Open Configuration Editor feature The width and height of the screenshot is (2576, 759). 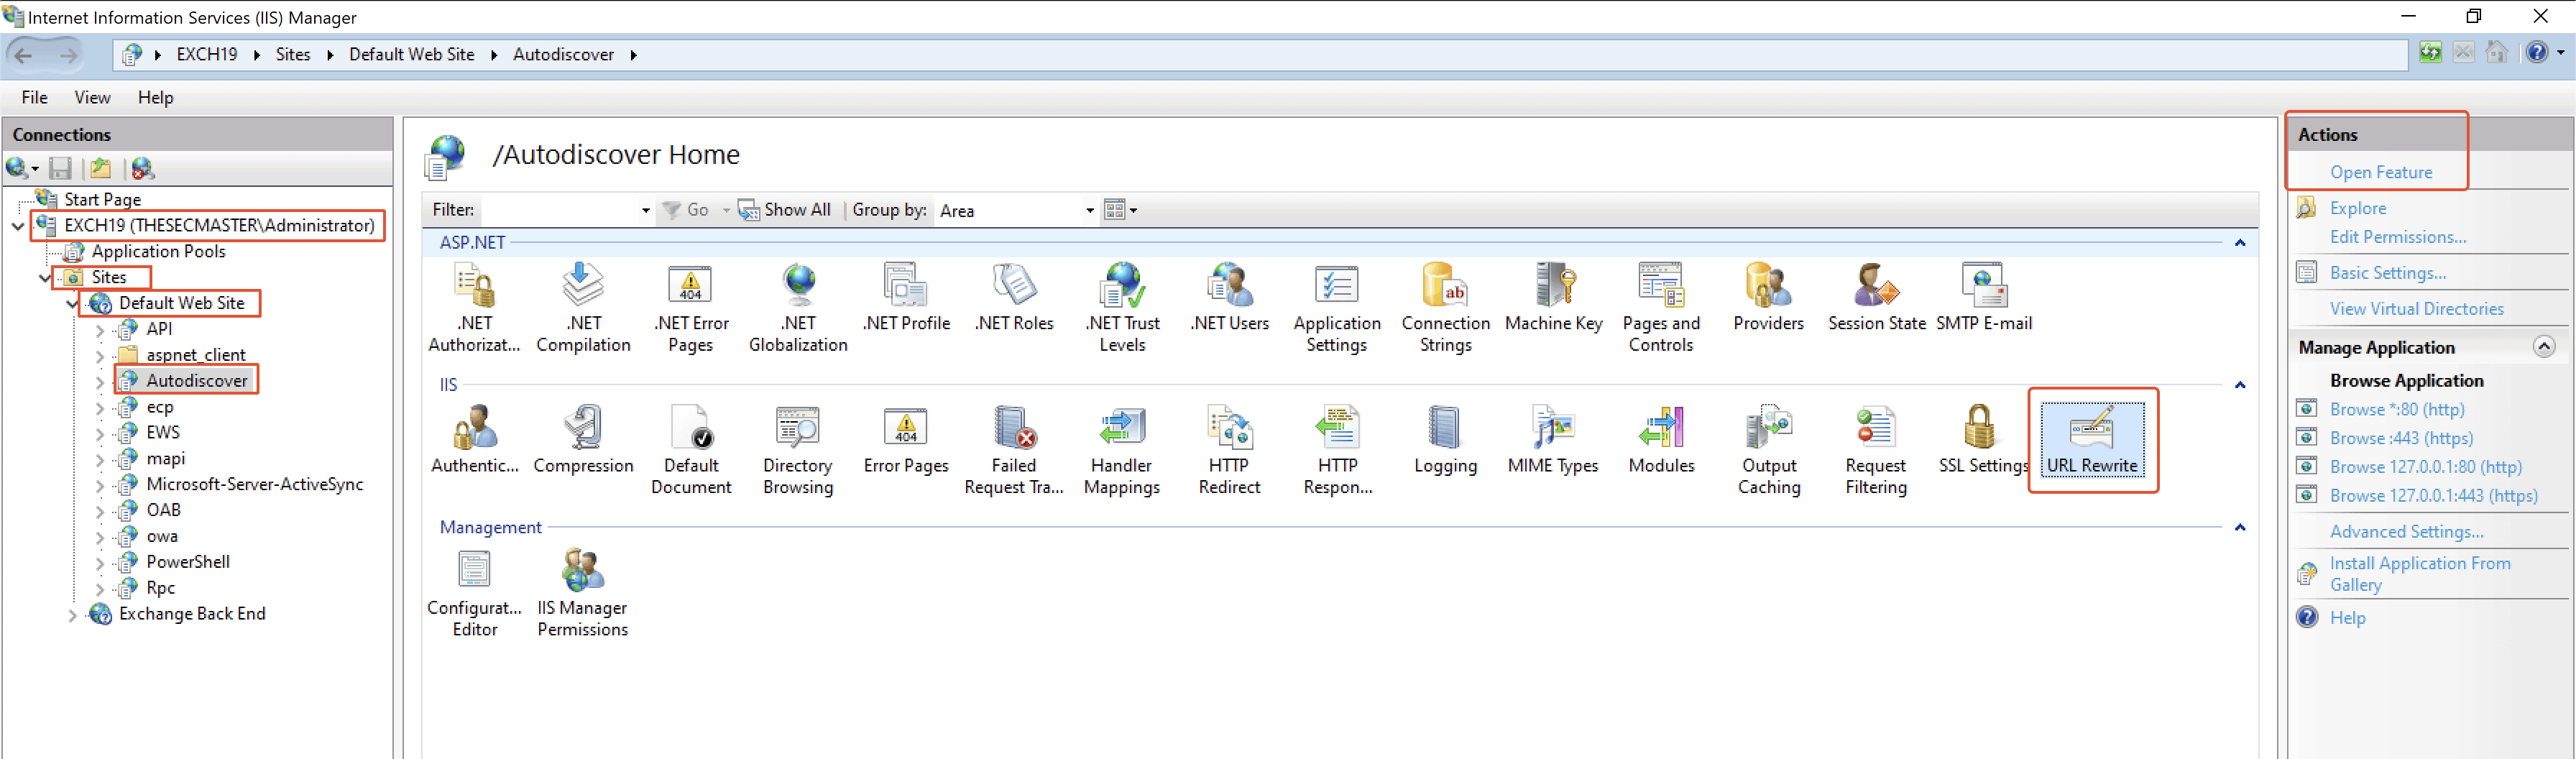[x=474, y=593]
